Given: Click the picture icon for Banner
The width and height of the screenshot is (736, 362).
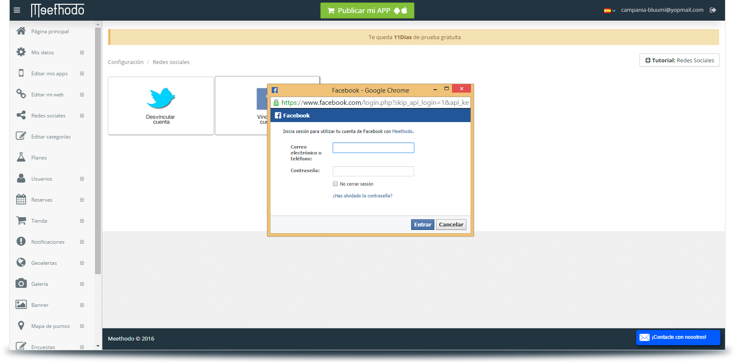Looking at the screenshot, I should coord(21,304).
